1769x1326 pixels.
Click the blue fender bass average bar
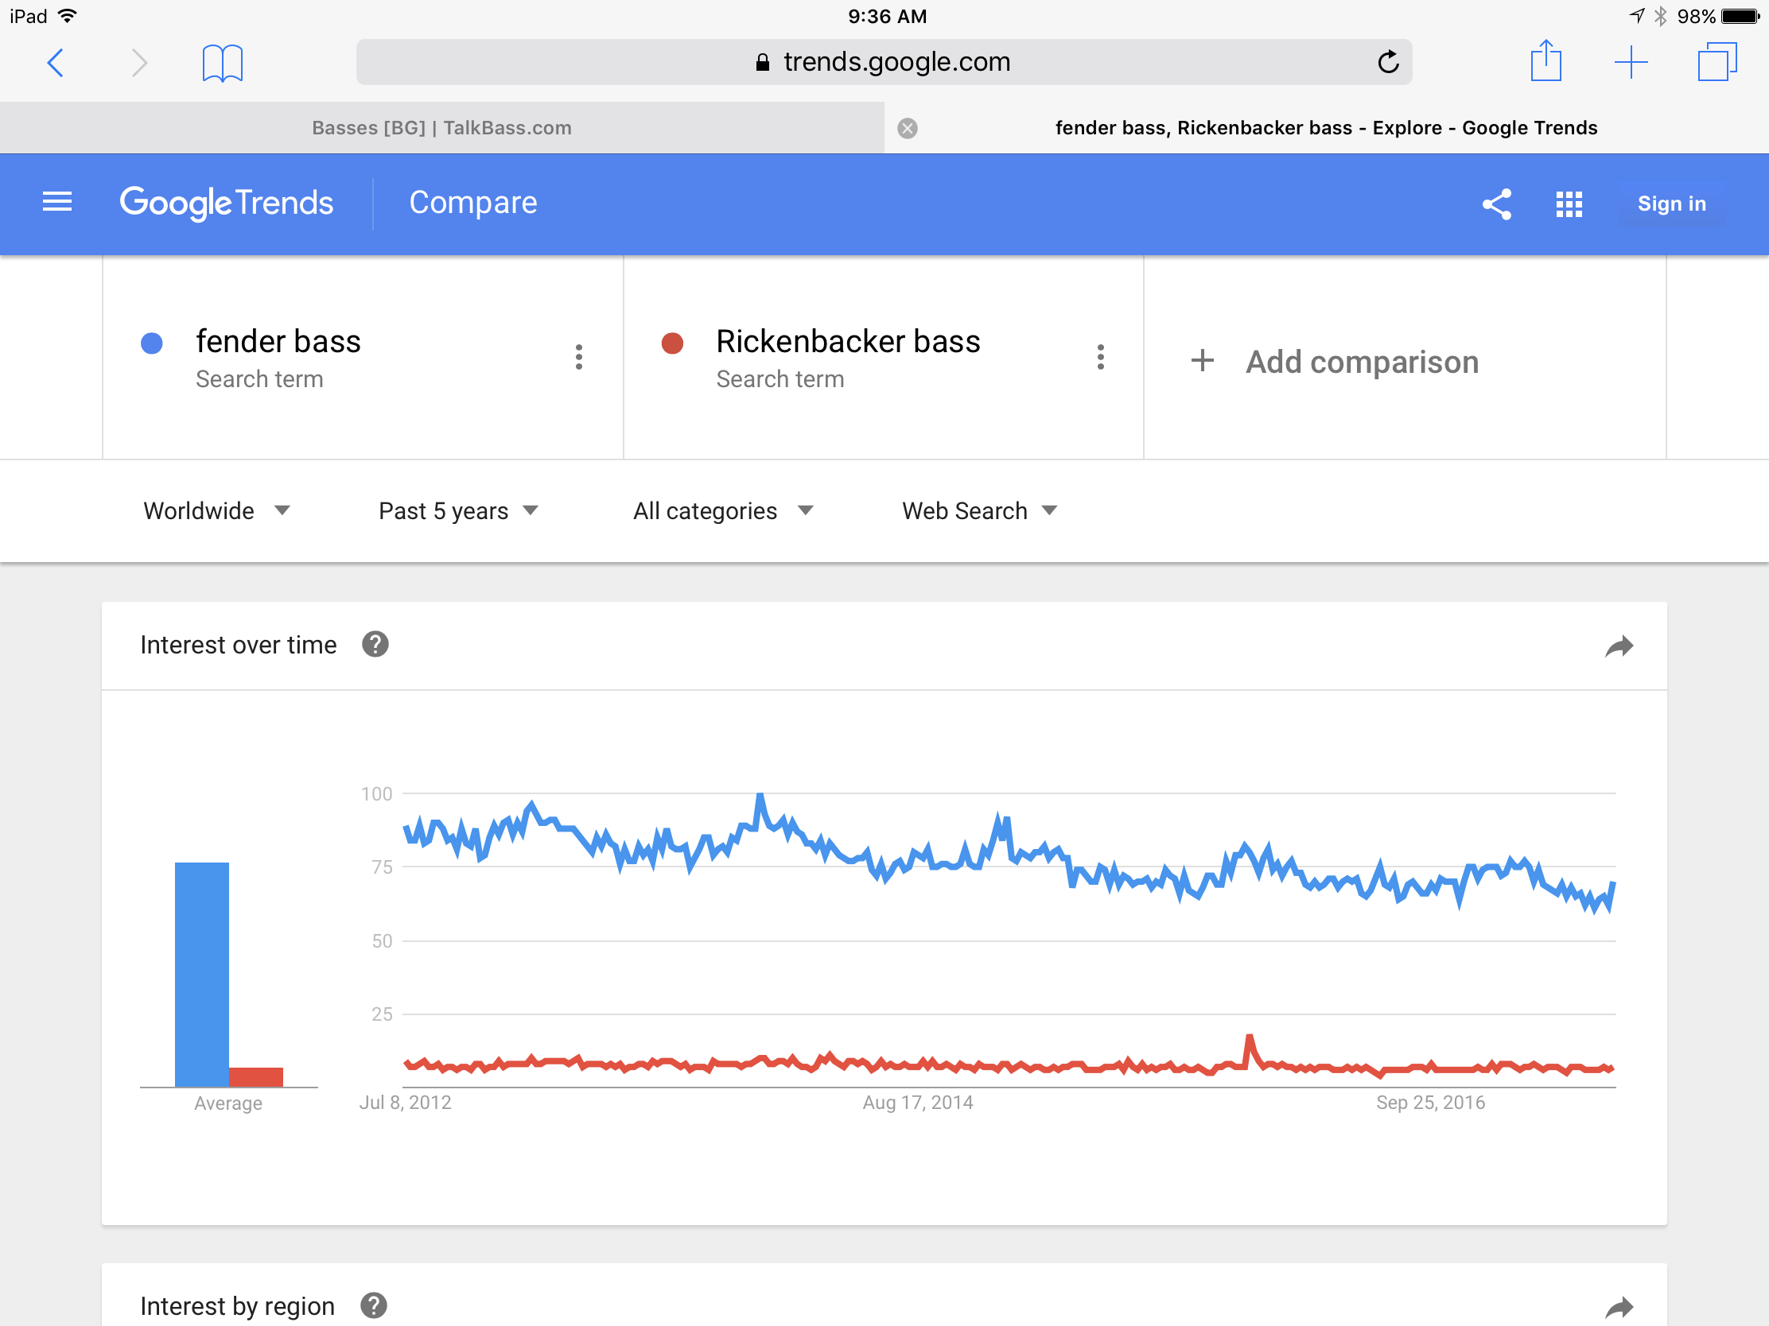coord(202,975)
